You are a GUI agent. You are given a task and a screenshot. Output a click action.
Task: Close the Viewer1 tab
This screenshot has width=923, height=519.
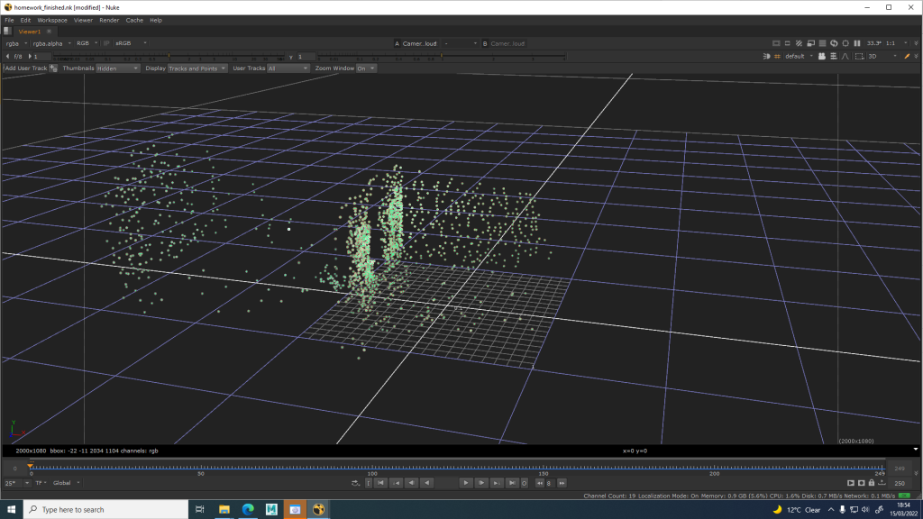click(x=49, y=32)
